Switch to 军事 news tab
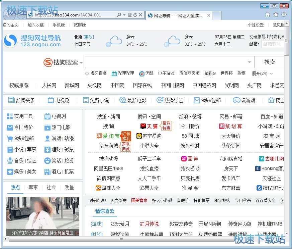The height and width of the screenshot is (249, 292). (x=33, y=187)
